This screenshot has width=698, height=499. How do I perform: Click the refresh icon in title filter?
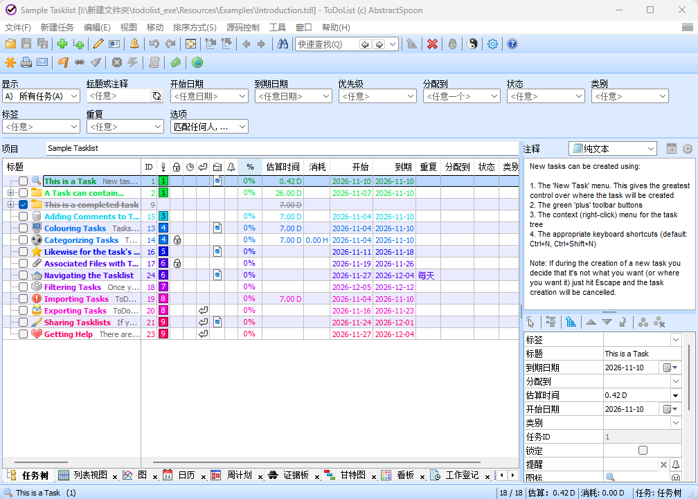pos(156,96)
